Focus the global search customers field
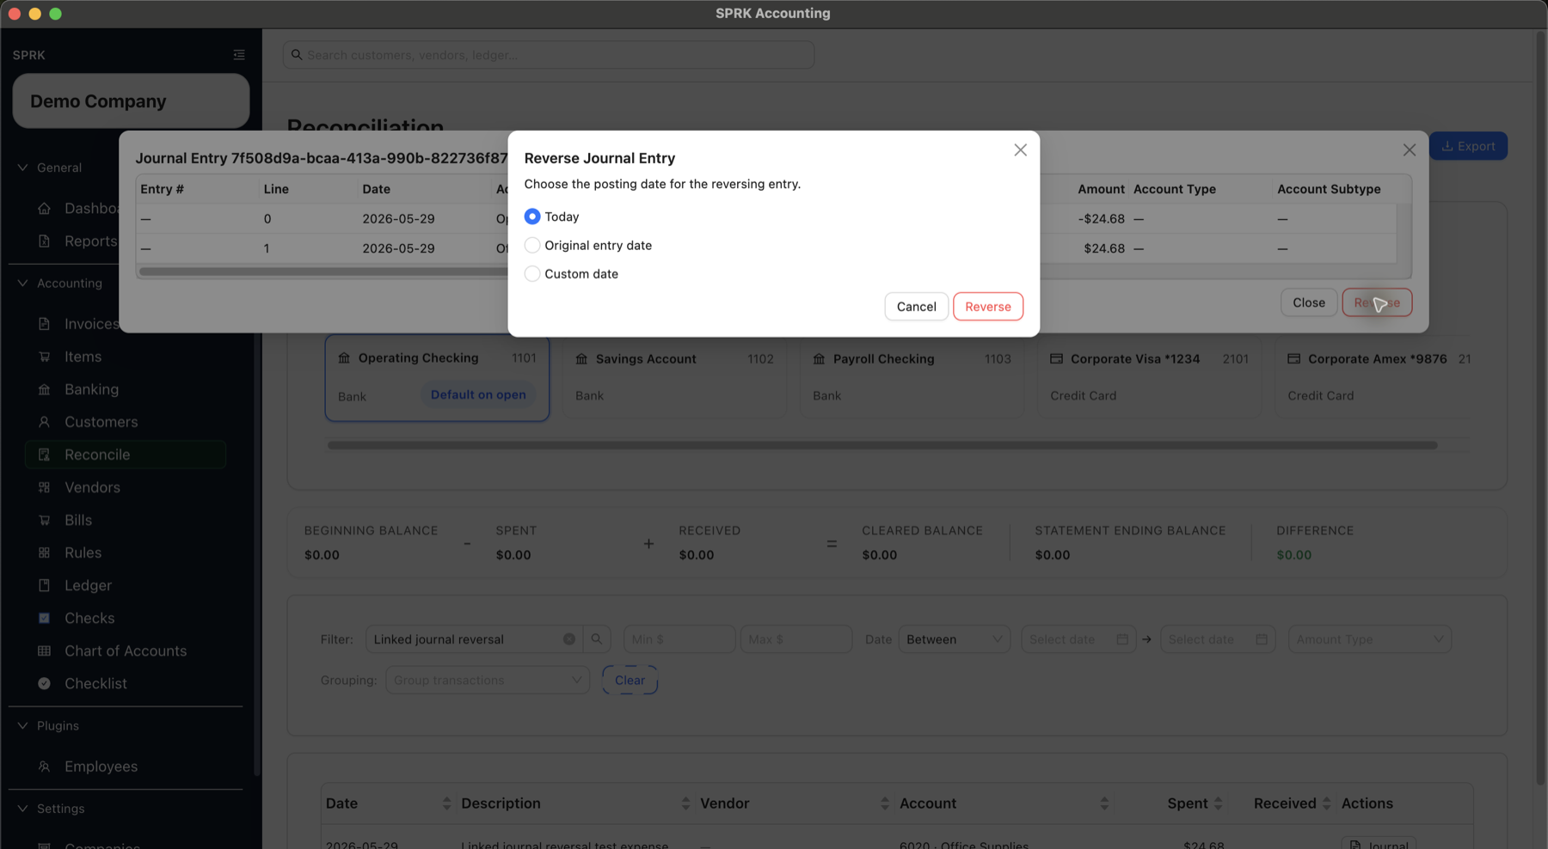The height and width of the screenshot is (849, 1548). coord(549,55)
